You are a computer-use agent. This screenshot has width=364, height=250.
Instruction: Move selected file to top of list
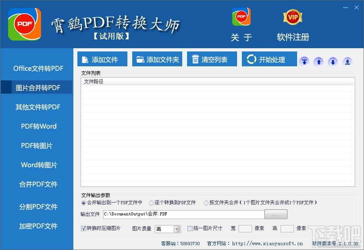point(304,62)
